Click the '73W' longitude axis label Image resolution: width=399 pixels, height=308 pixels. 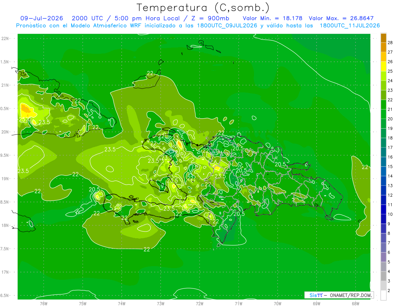coord(161,304)
